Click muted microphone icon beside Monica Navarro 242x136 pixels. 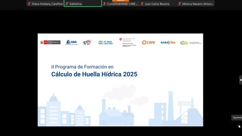(x=179, y=4)
